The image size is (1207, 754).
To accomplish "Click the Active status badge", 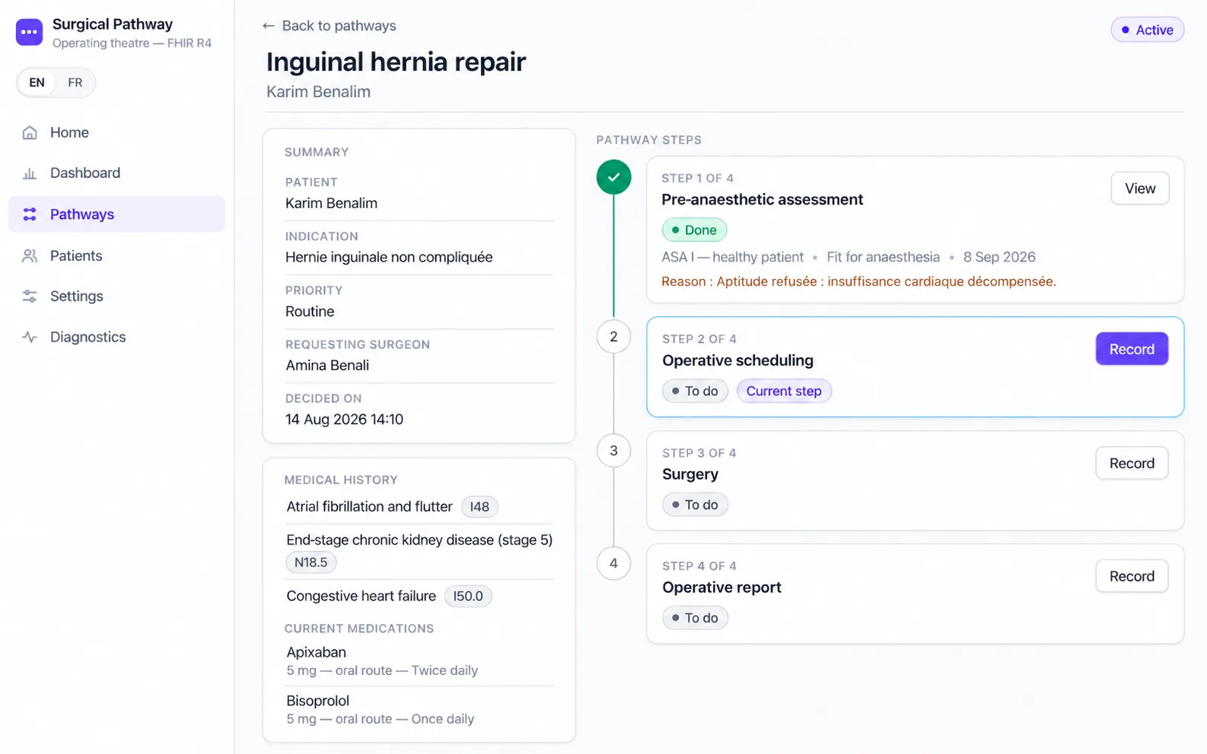I will 1147,30.
